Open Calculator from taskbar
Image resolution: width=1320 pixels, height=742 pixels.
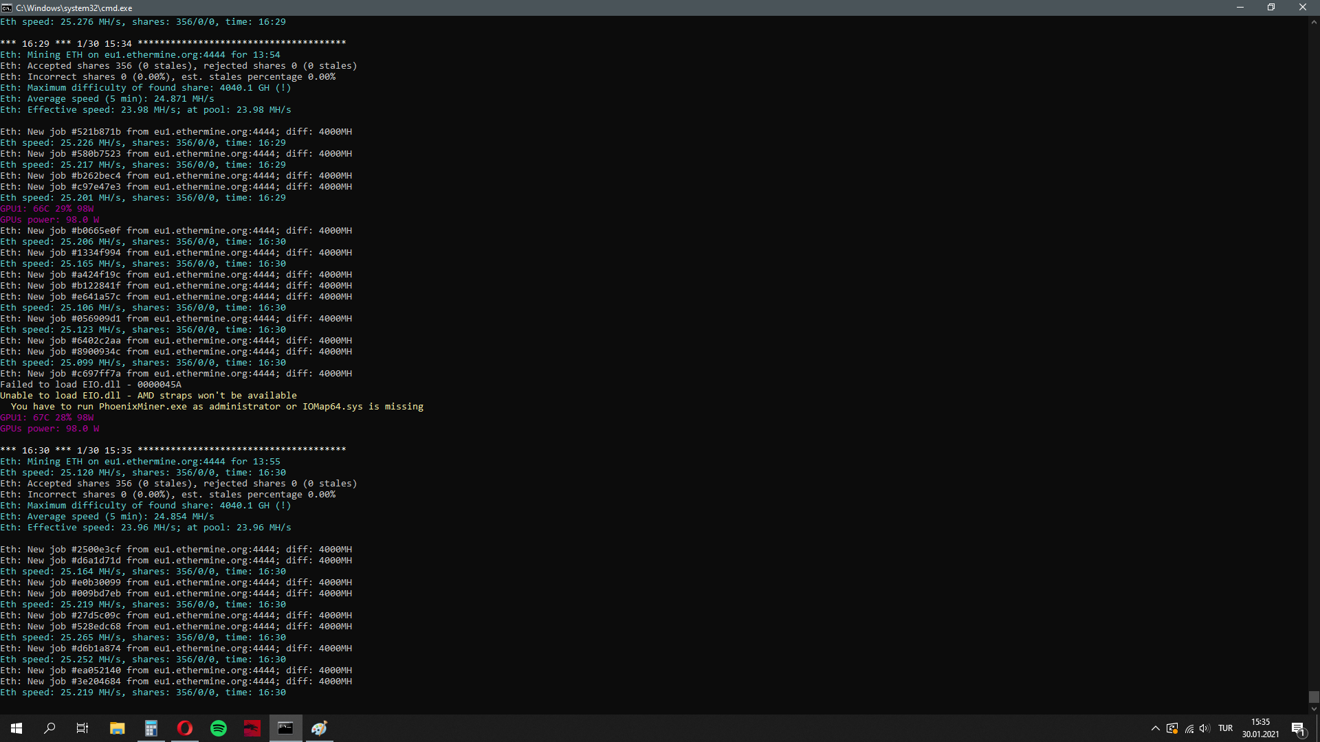pyautogui.click(x=151, y=728)
